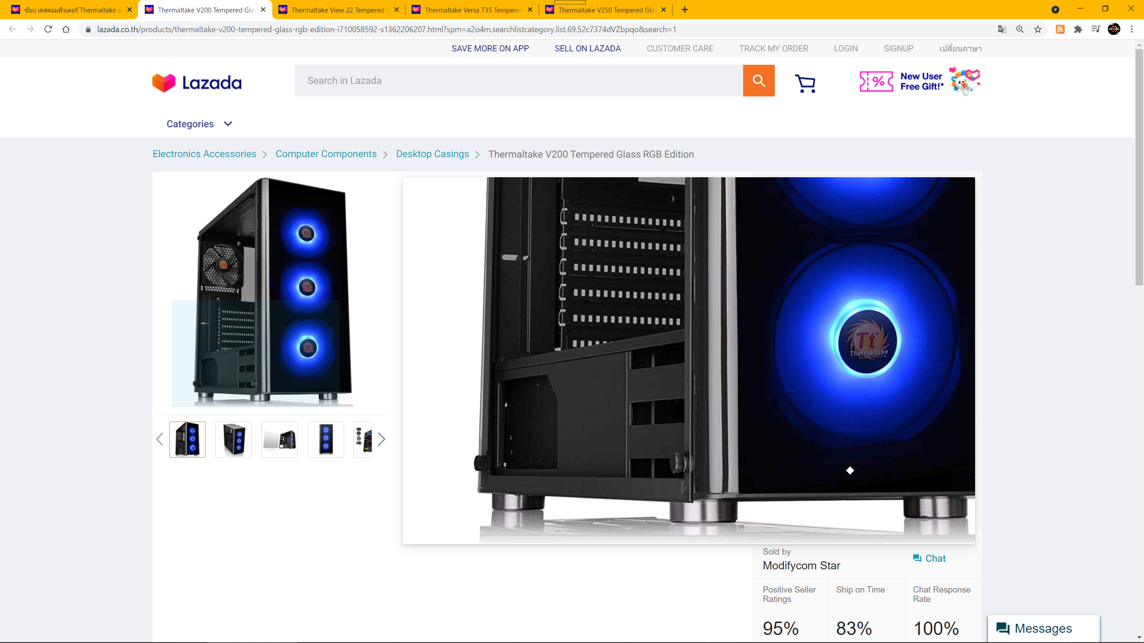The image size is (1144, 643).
Task: Click SAVE MORE ON APP link
Action: pyautogui.click(x=490, y=48)
